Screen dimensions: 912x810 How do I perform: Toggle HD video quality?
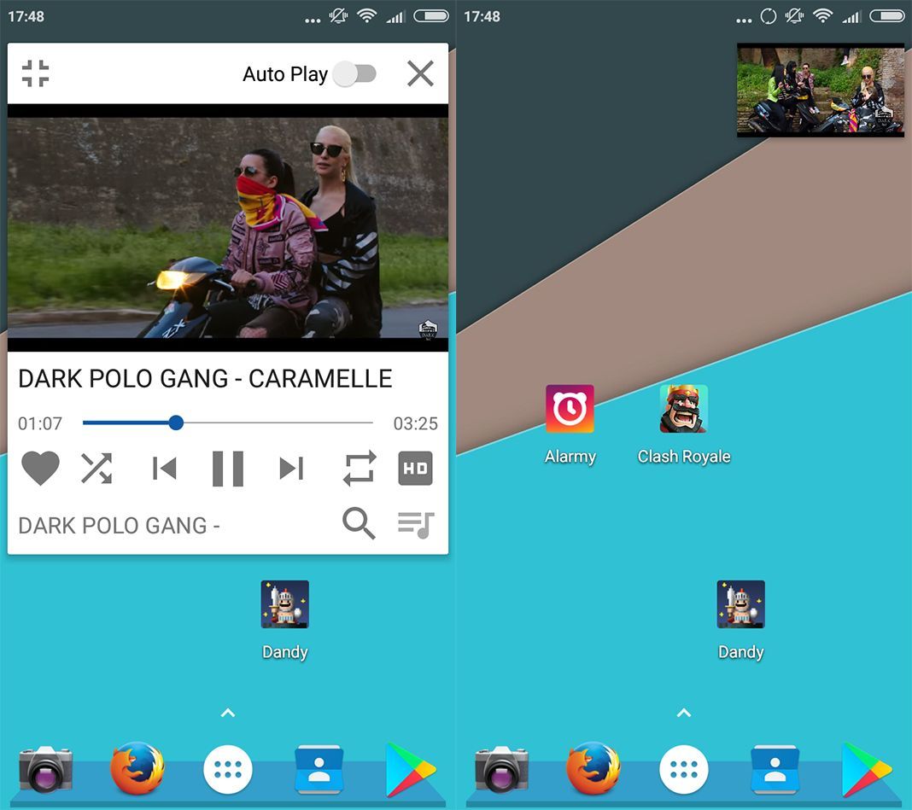[415, 469]
